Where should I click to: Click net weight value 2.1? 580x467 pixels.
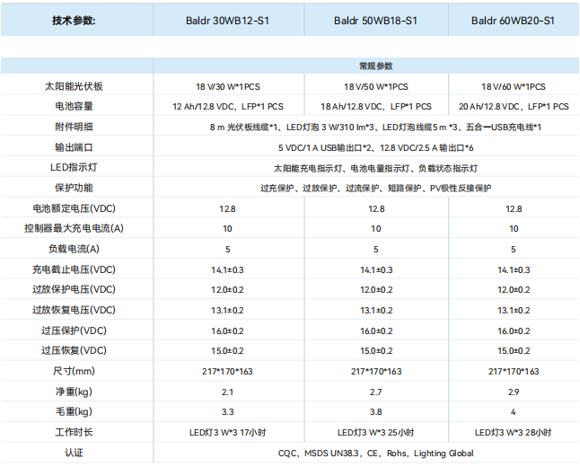tap(227, 392)
